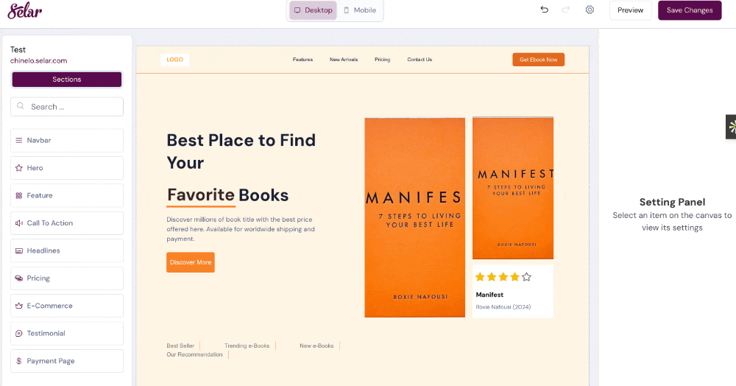Image resolution: width=736 pixels, height=386 pixels.
Task: Click the 'Roxie Nafousi (2024)' text
Action: tap(503, 307)
